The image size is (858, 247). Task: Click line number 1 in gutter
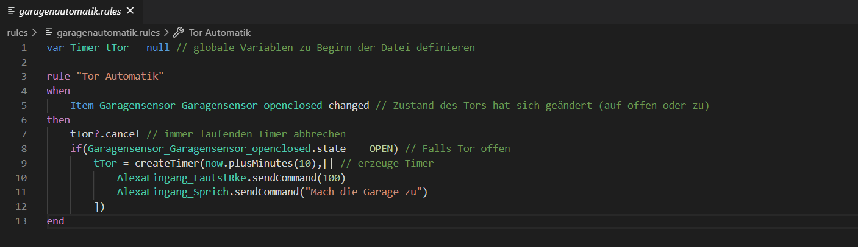tap(23, 47)
